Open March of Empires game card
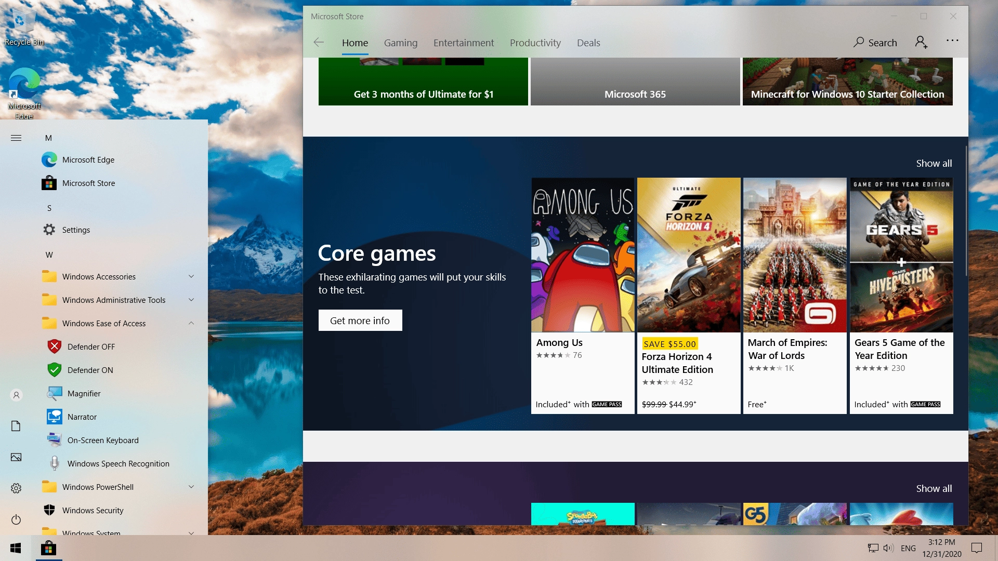Viewport: 998px width, 561px height. [x=795, y=296]
